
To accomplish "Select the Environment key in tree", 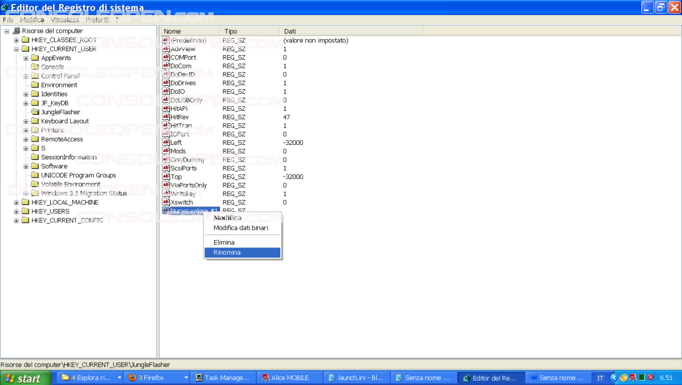I will point(59,85).
